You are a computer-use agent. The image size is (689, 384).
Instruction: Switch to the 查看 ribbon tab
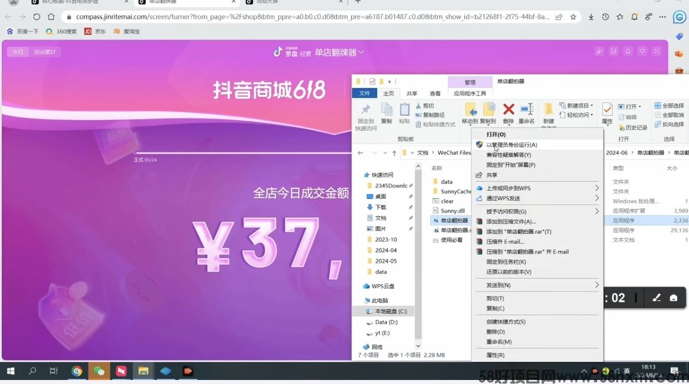click(x=436, y=92)
